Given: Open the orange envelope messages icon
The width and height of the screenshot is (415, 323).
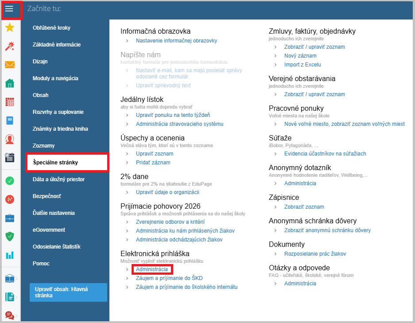Looking at the screenshot, I should [10, 65].
